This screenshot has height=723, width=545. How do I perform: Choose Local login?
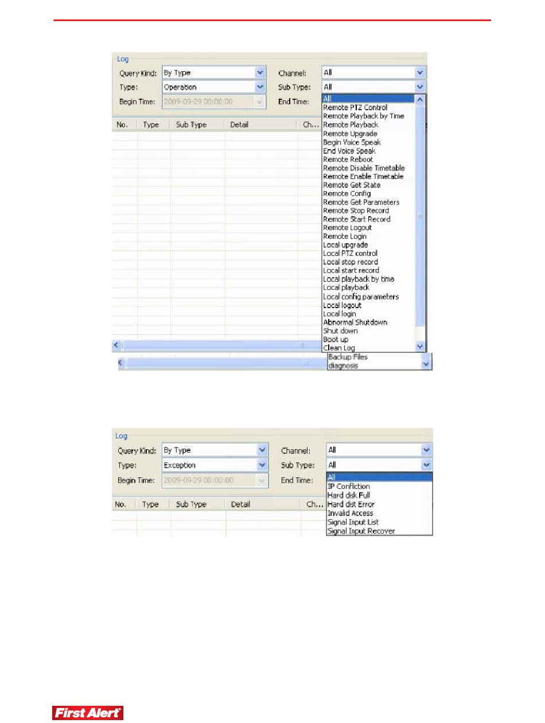click(340, 314)
